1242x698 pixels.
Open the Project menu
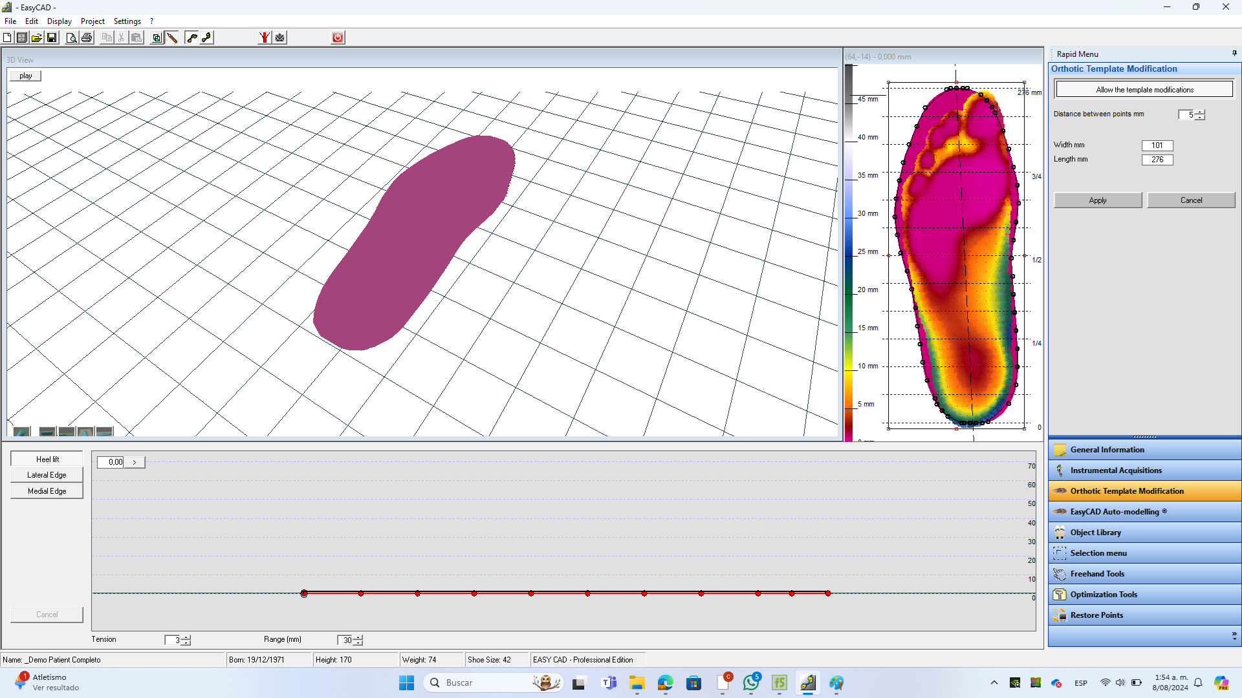click(x=93, y=21)
